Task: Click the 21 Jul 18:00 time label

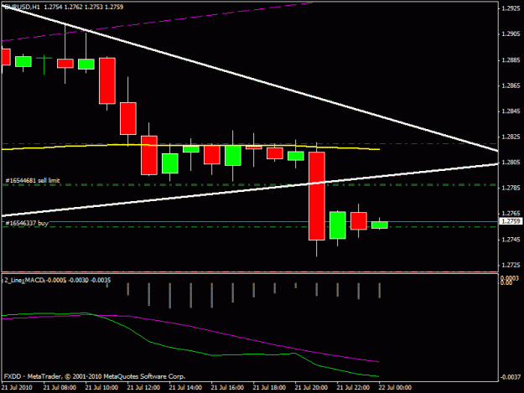Action: 269,387
